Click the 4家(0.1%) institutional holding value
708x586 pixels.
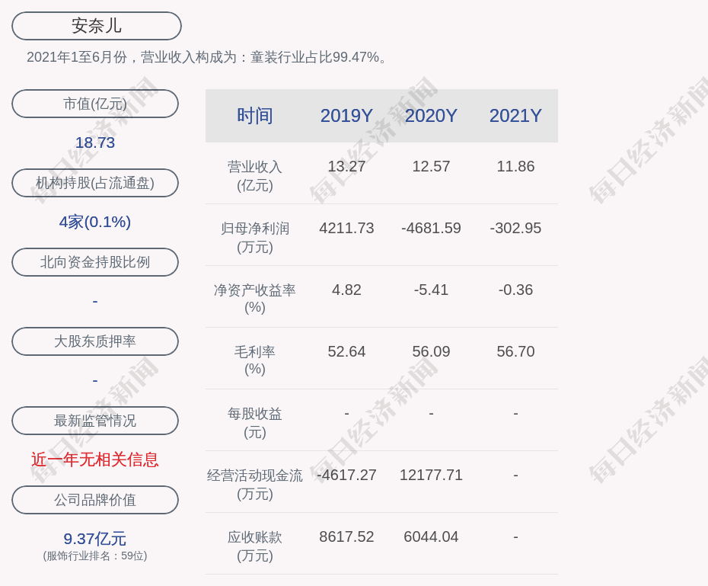[95, 222]
